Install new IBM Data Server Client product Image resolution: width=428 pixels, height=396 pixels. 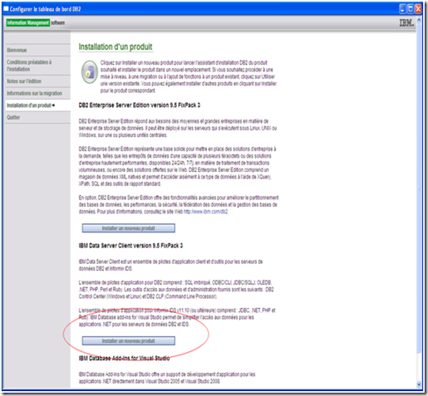pyautogui.click(x=129, y=341)
